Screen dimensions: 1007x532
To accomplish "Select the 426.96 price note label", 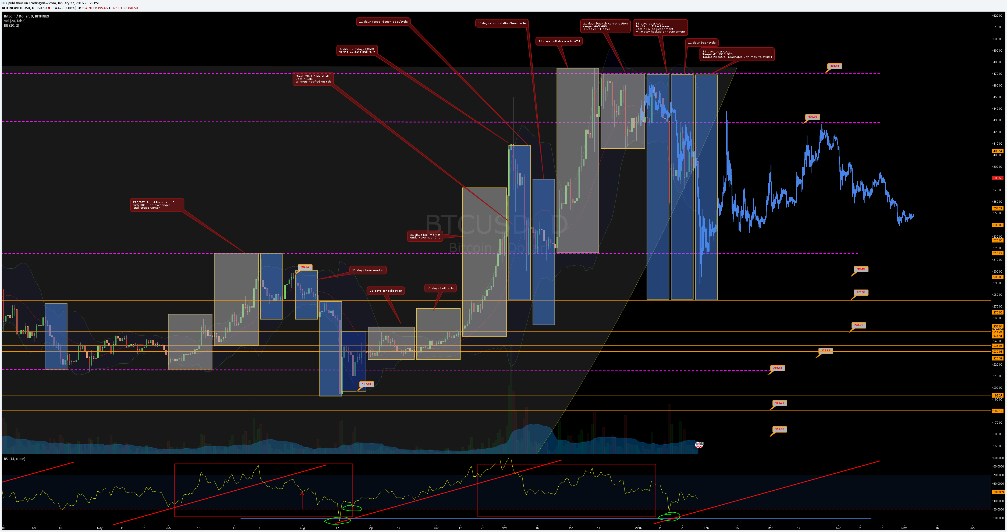I will click(x=812, y=117).
